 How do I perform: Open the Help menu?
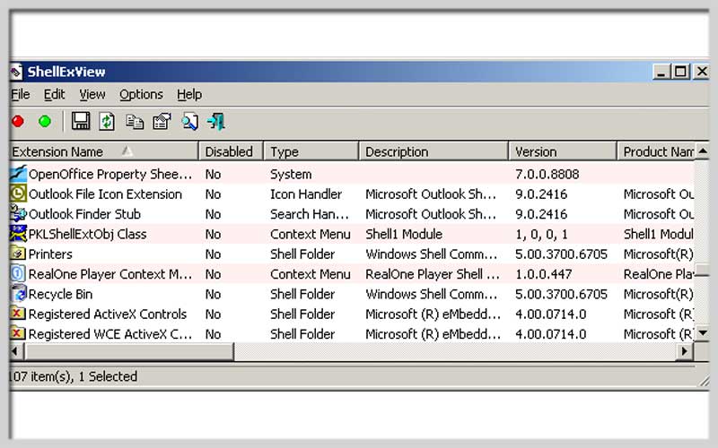189,95
